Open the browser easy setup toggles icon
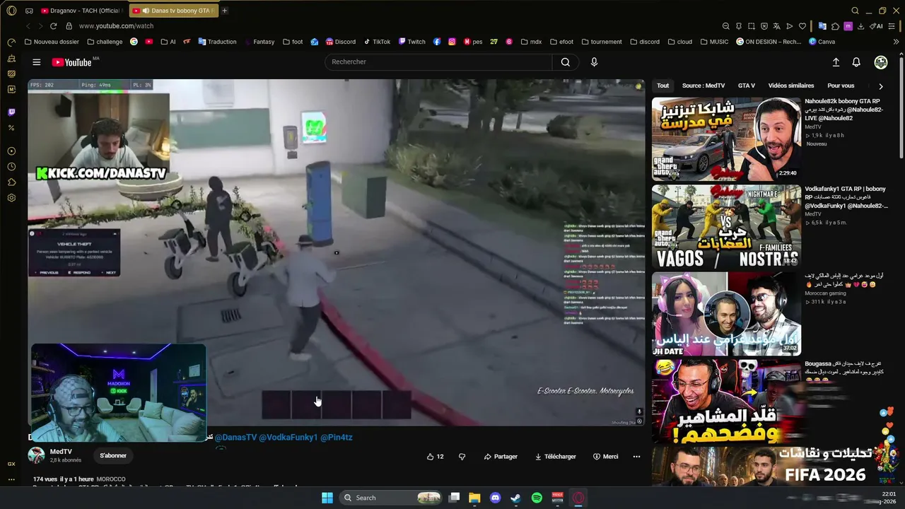The width and height of the screenshot is (905, 509). coord(892,26)
